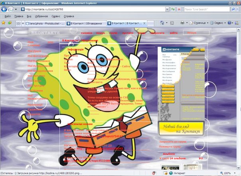Click the групи navigation link
This screenshot has height=176, width=241.
point(113,33)
